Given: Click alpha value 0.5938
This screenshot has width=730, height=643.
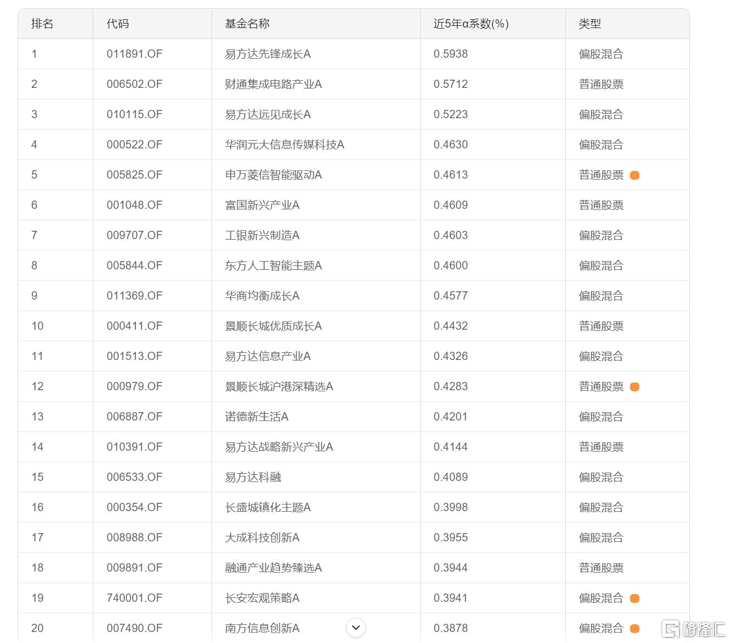Looking at the screenshot, I should pos(451,54).
